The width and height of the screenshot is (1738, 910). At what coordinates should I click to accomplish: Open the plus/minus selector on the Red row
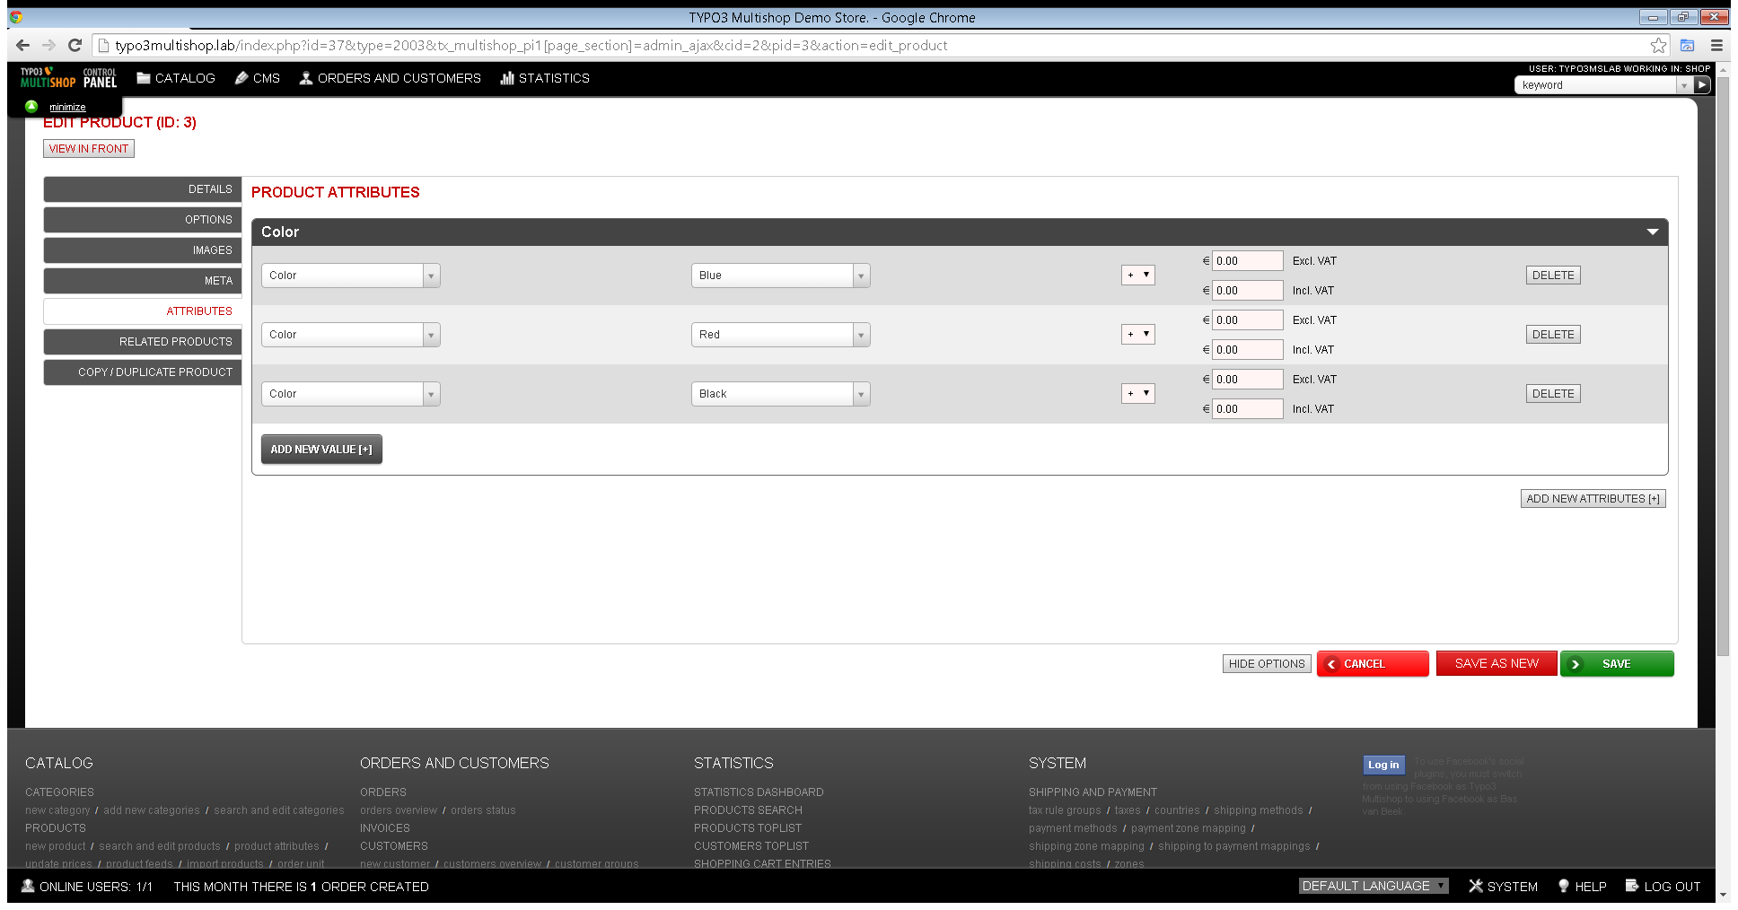pyautogui.click(x=1137, y=334)
